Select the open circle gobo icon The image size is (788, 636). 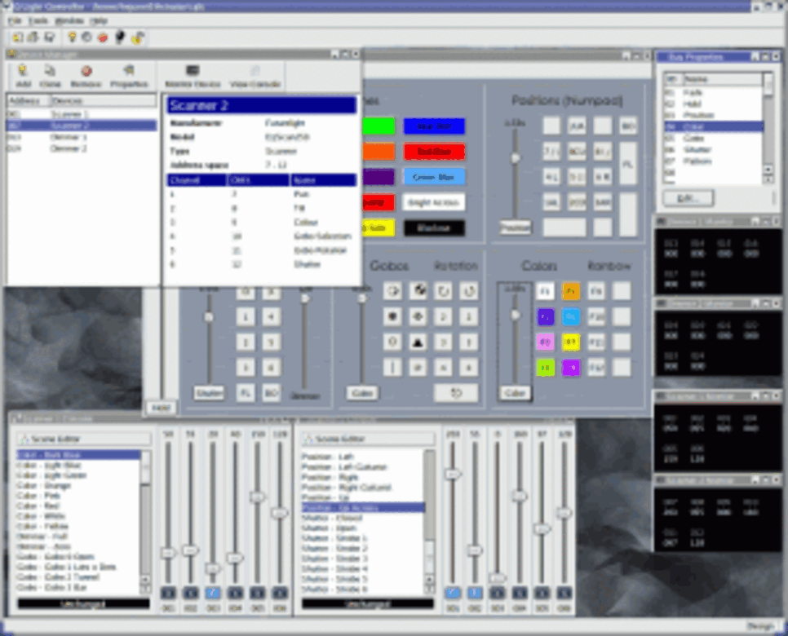click(x=392, y=291)
